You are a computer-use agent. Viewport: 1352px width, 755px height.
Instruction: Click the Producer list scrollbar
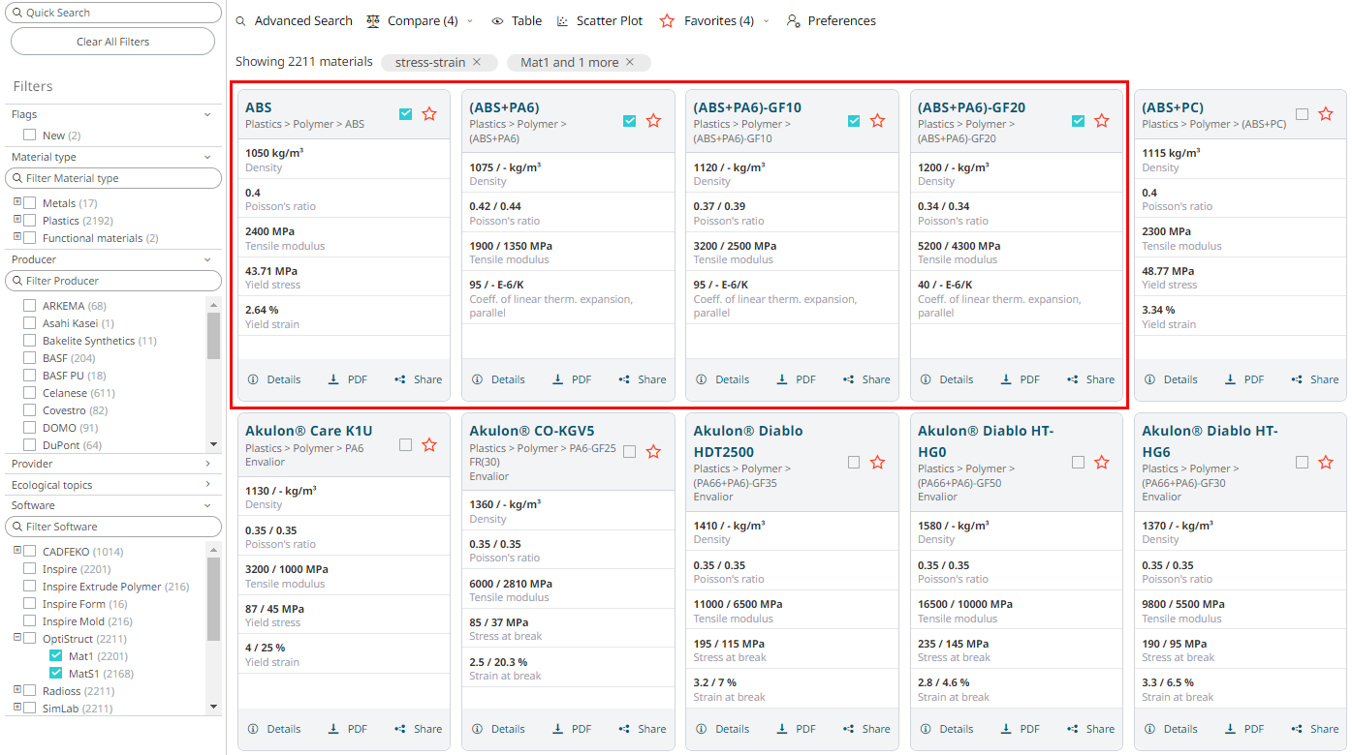coord(213,335)
